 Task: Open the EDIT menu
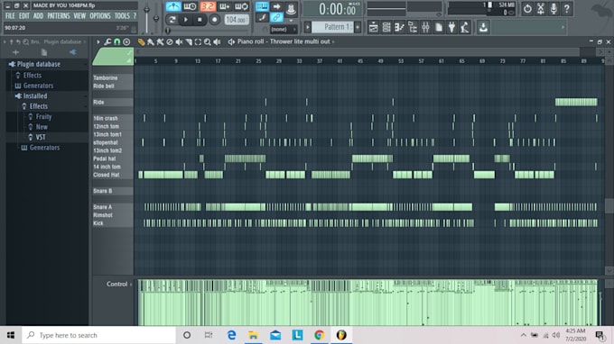pyautogui.click(x=23, y=16)
